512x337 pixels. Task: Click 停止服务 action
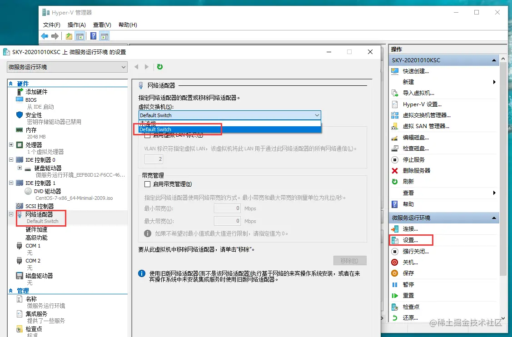(413, 160)
